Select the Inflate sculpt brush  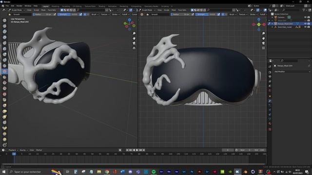point(4,54)
